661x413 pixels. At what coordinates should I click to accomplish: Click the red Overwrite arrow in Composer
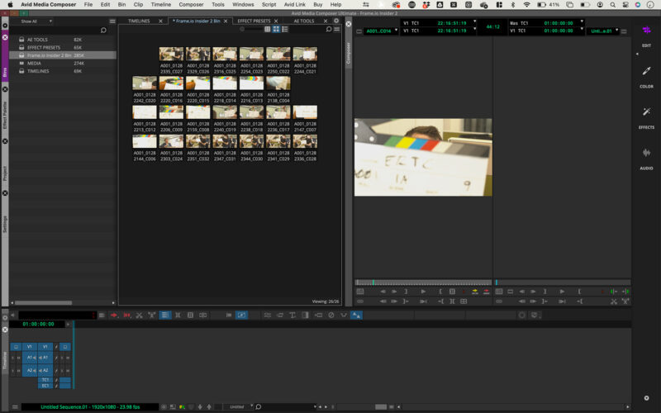(487, 292)
